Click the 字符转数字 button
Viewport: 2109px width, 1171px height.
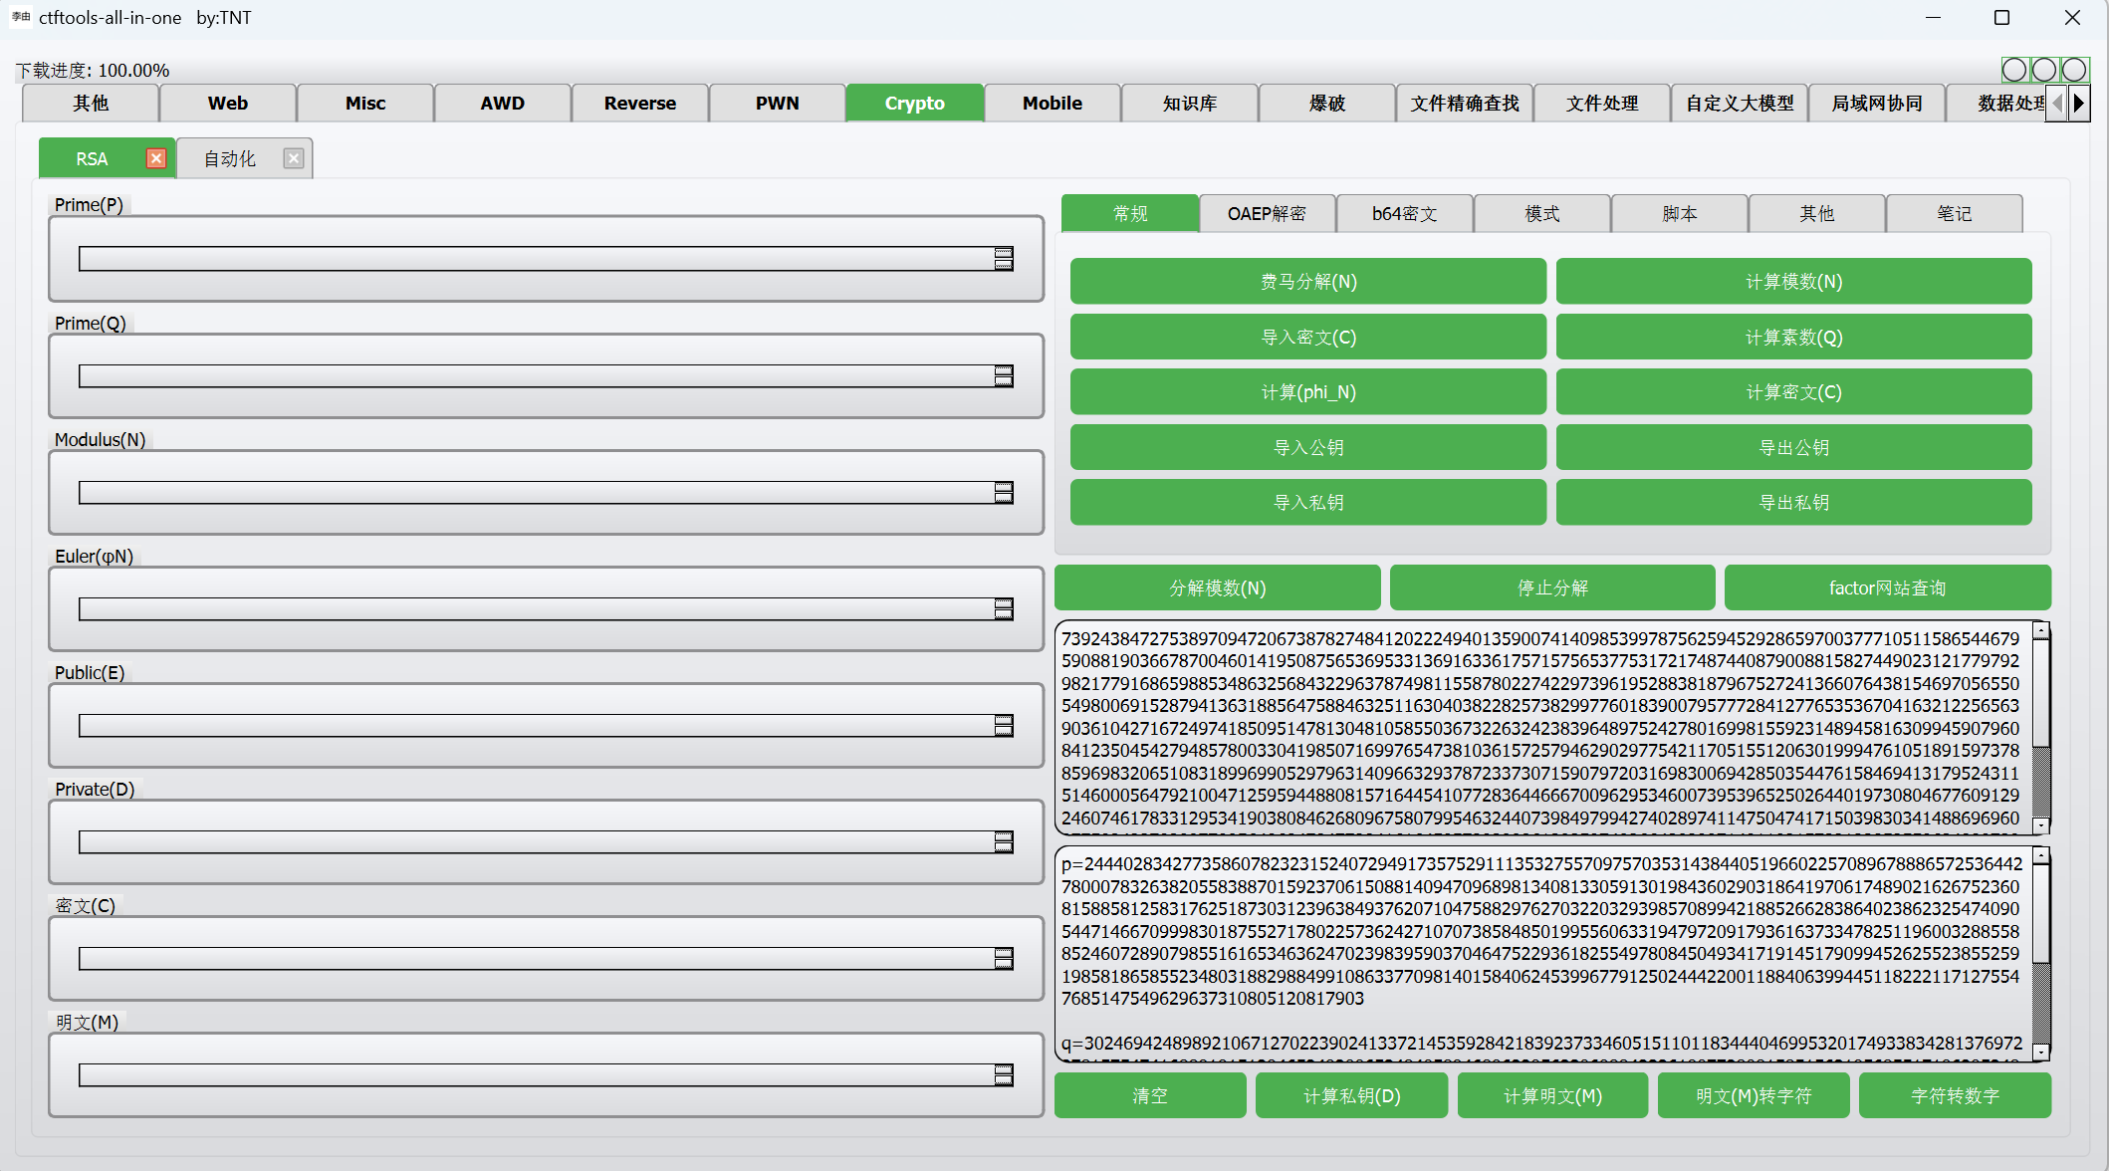coord(1956,1096)
